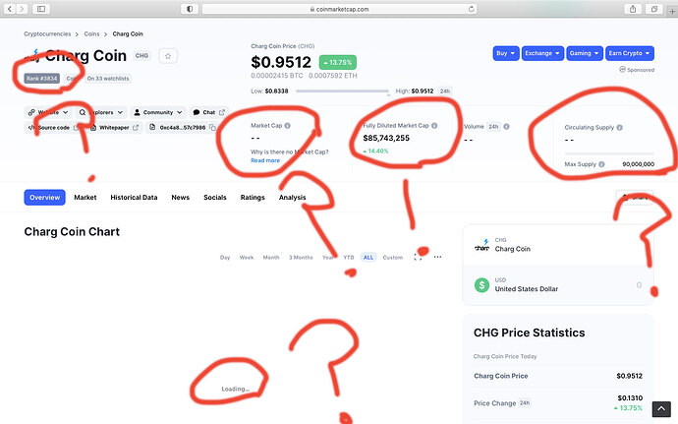
Task: Show Safari's tab overview
Action: click(654, 9)
